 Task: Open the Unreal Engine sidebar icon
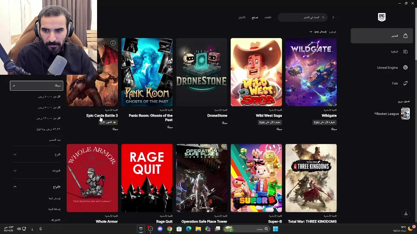(x=405, y=68)
